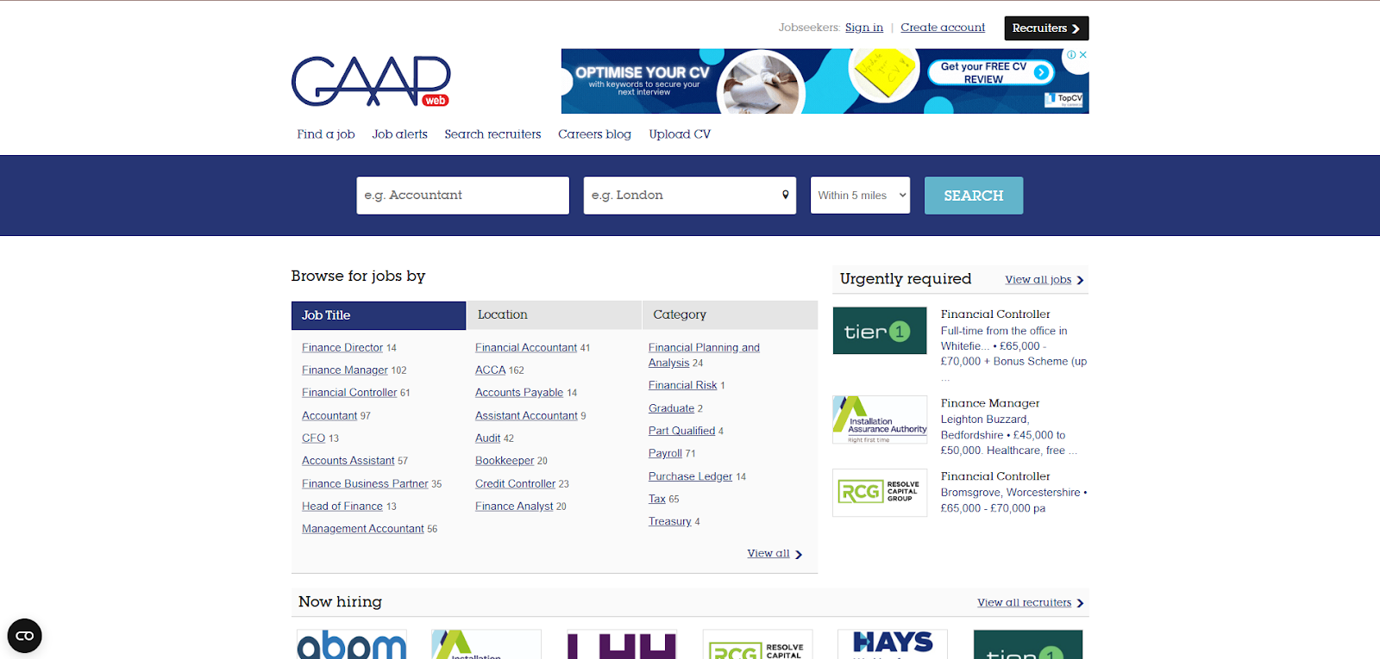Browse Management Accountant jobs
1380x659 pixels.
(363, 529)
